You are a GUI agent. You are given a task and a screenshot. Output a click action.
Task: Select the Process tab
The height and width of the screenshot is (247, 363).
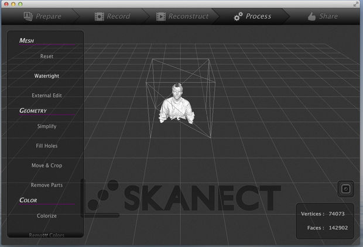(252, 16)
